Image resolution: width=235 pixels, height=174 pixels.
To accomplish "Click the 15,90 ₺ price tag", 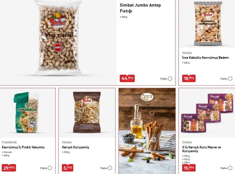I will coord(189,167).
